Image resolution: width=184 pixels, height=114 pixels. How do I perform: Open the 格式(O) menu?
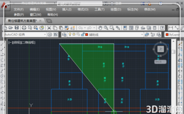tap(83, 9)
